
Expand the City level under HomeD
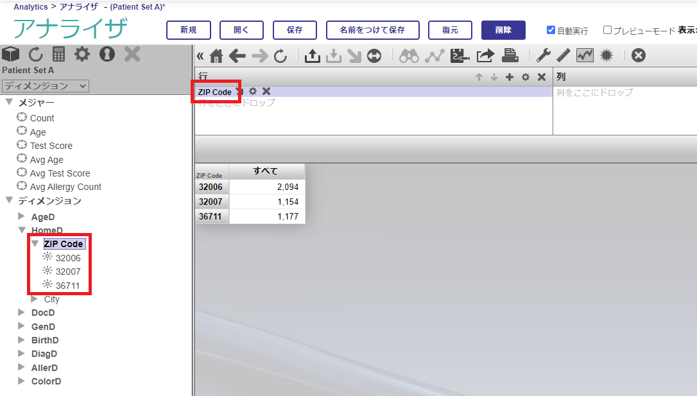(35, 299)
